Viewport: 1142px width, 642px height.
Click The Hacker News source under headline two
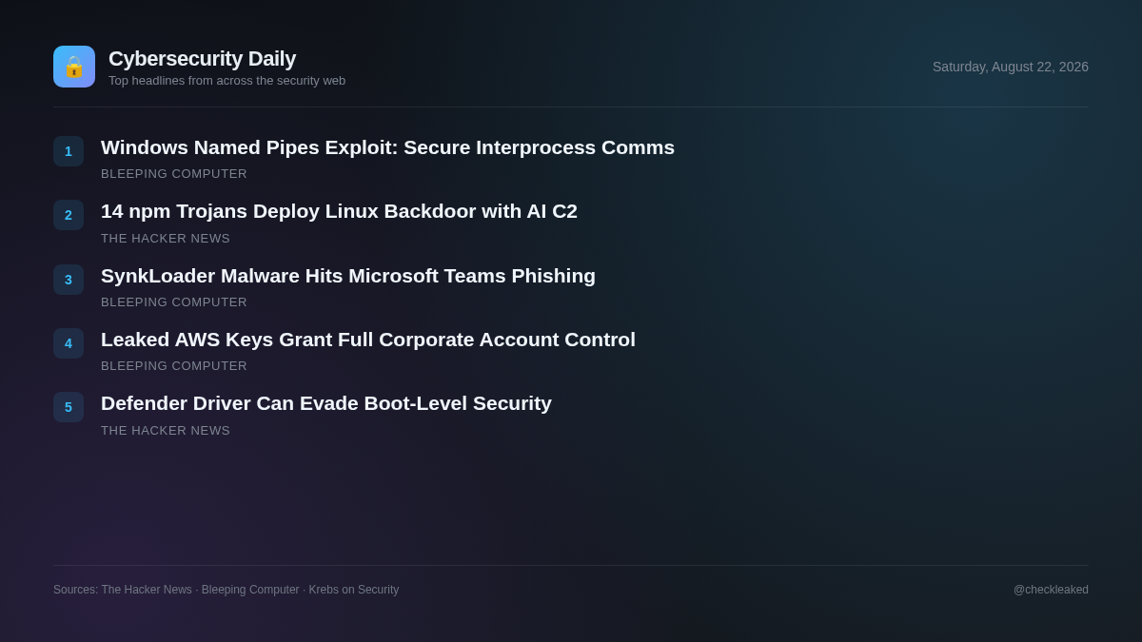pyautogui.click(x=166, y=239)
